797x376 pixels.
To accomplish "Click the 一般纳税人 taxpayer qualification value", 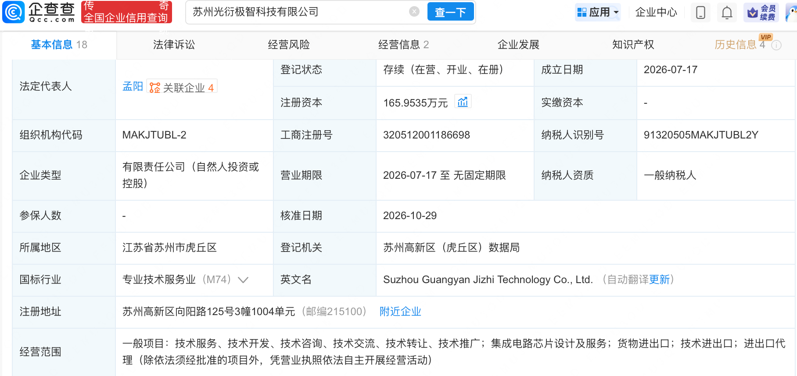I will [670, 175].
